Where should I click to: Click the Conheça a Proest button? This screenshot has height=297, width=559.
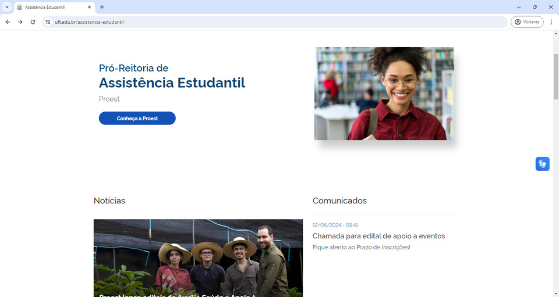tap(137, 119)
